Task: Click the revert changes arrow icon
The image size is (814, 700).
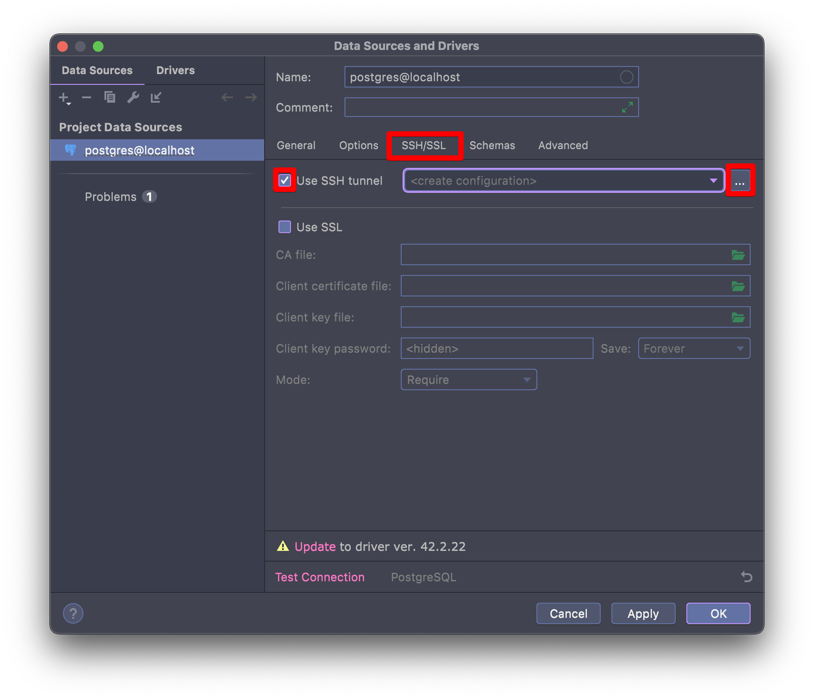Action: (747, 577)
